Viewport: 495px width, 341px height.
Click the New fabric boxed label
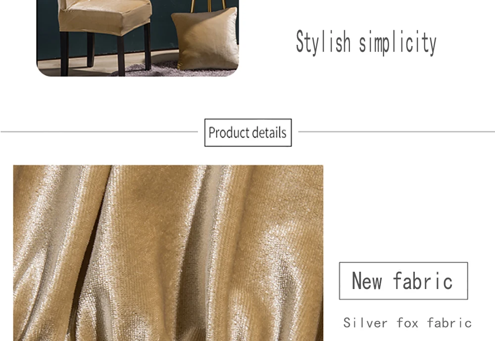[403, 281]
